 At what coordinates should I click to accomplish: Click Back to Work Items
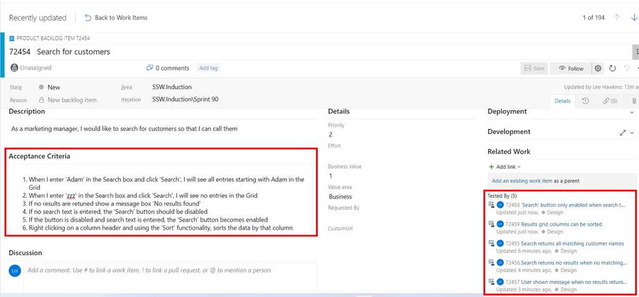(x=116, y=17)
